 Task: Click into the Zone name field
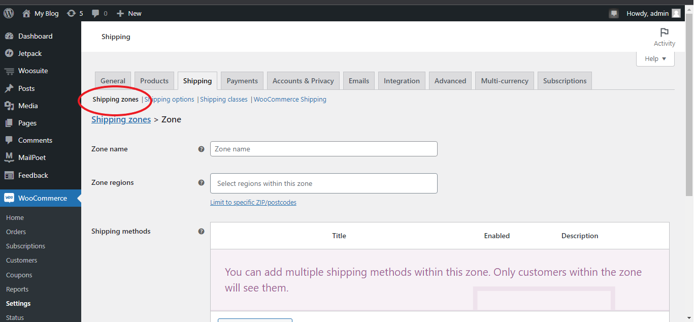tap(323, 149)
